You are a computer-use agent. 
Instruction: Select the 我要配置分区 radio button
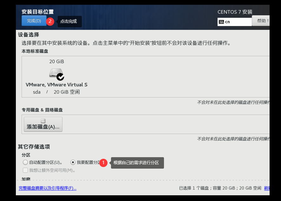(x=73, y=162)
